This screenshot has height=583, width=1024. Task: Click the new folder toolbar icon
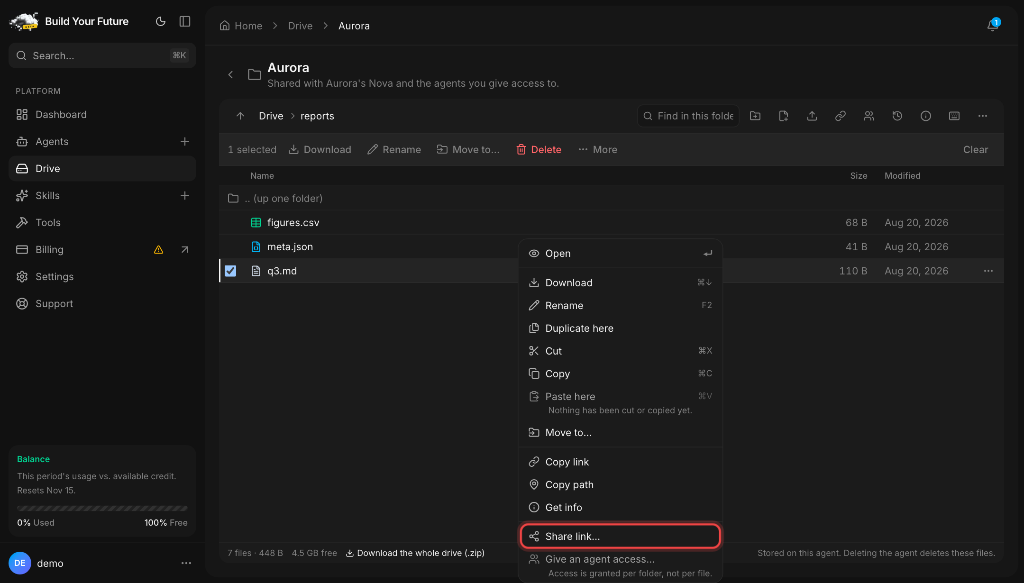755,116
